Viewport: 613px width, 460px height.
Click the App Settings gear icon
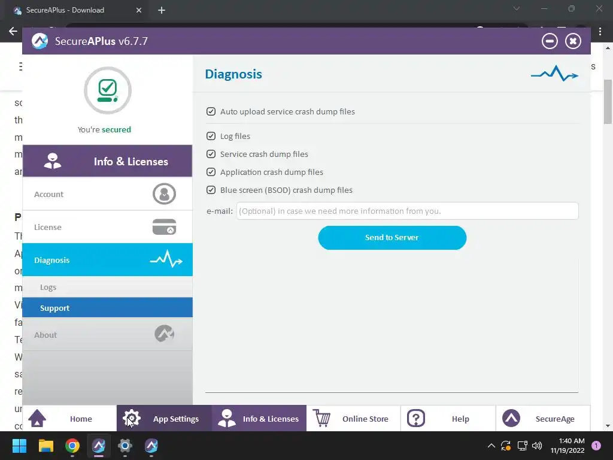pyautogui.click(x=131, y=418)
